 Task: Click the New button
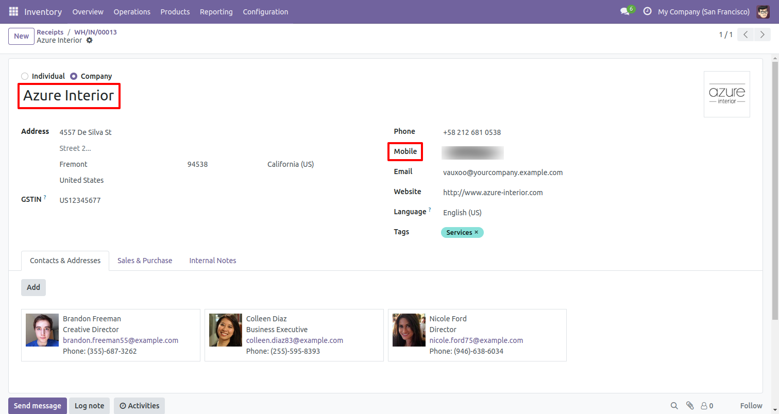coord(21,36)
